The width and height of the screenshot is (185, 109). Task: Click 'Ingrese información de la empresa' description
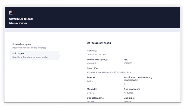click(29, 48)
